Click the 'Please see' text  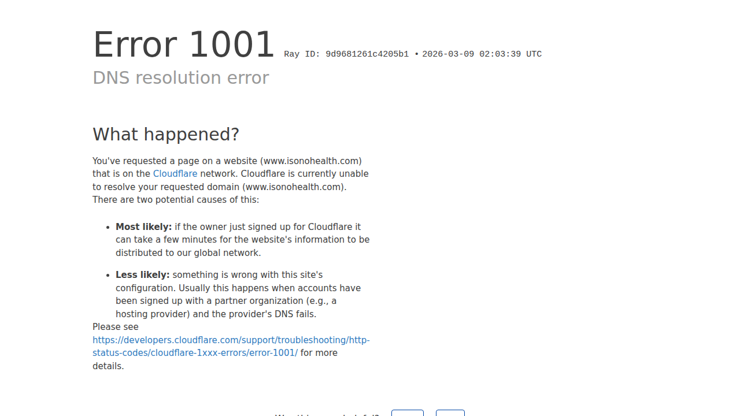point(116,327)
